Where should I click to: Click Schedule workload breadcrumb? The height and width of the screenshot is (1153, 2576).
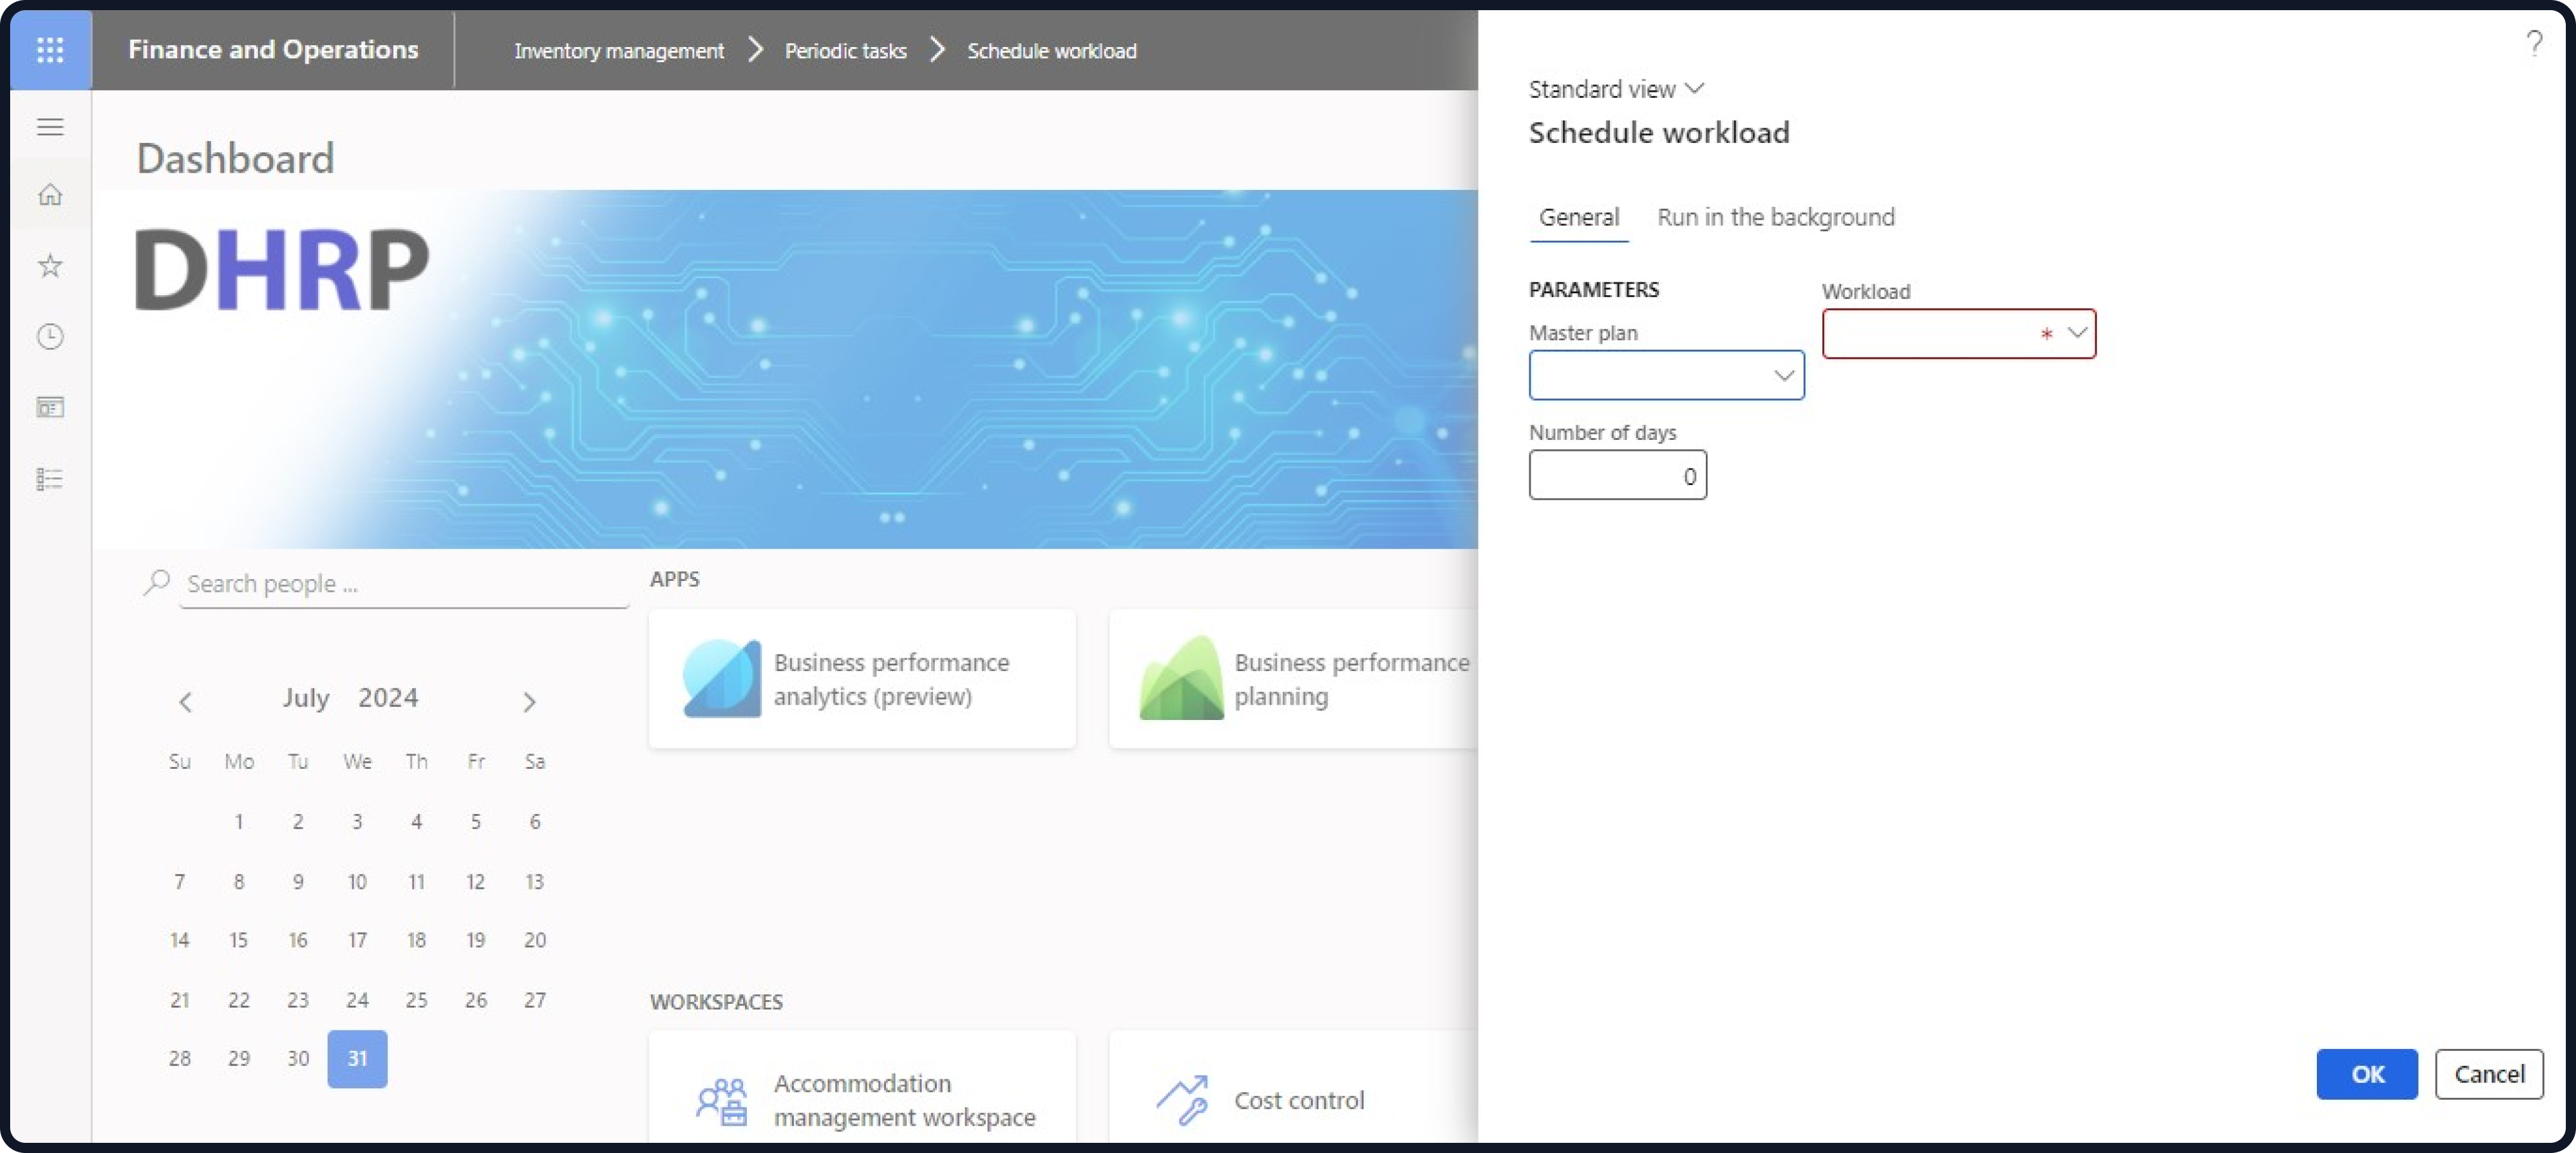(1051, 50)
